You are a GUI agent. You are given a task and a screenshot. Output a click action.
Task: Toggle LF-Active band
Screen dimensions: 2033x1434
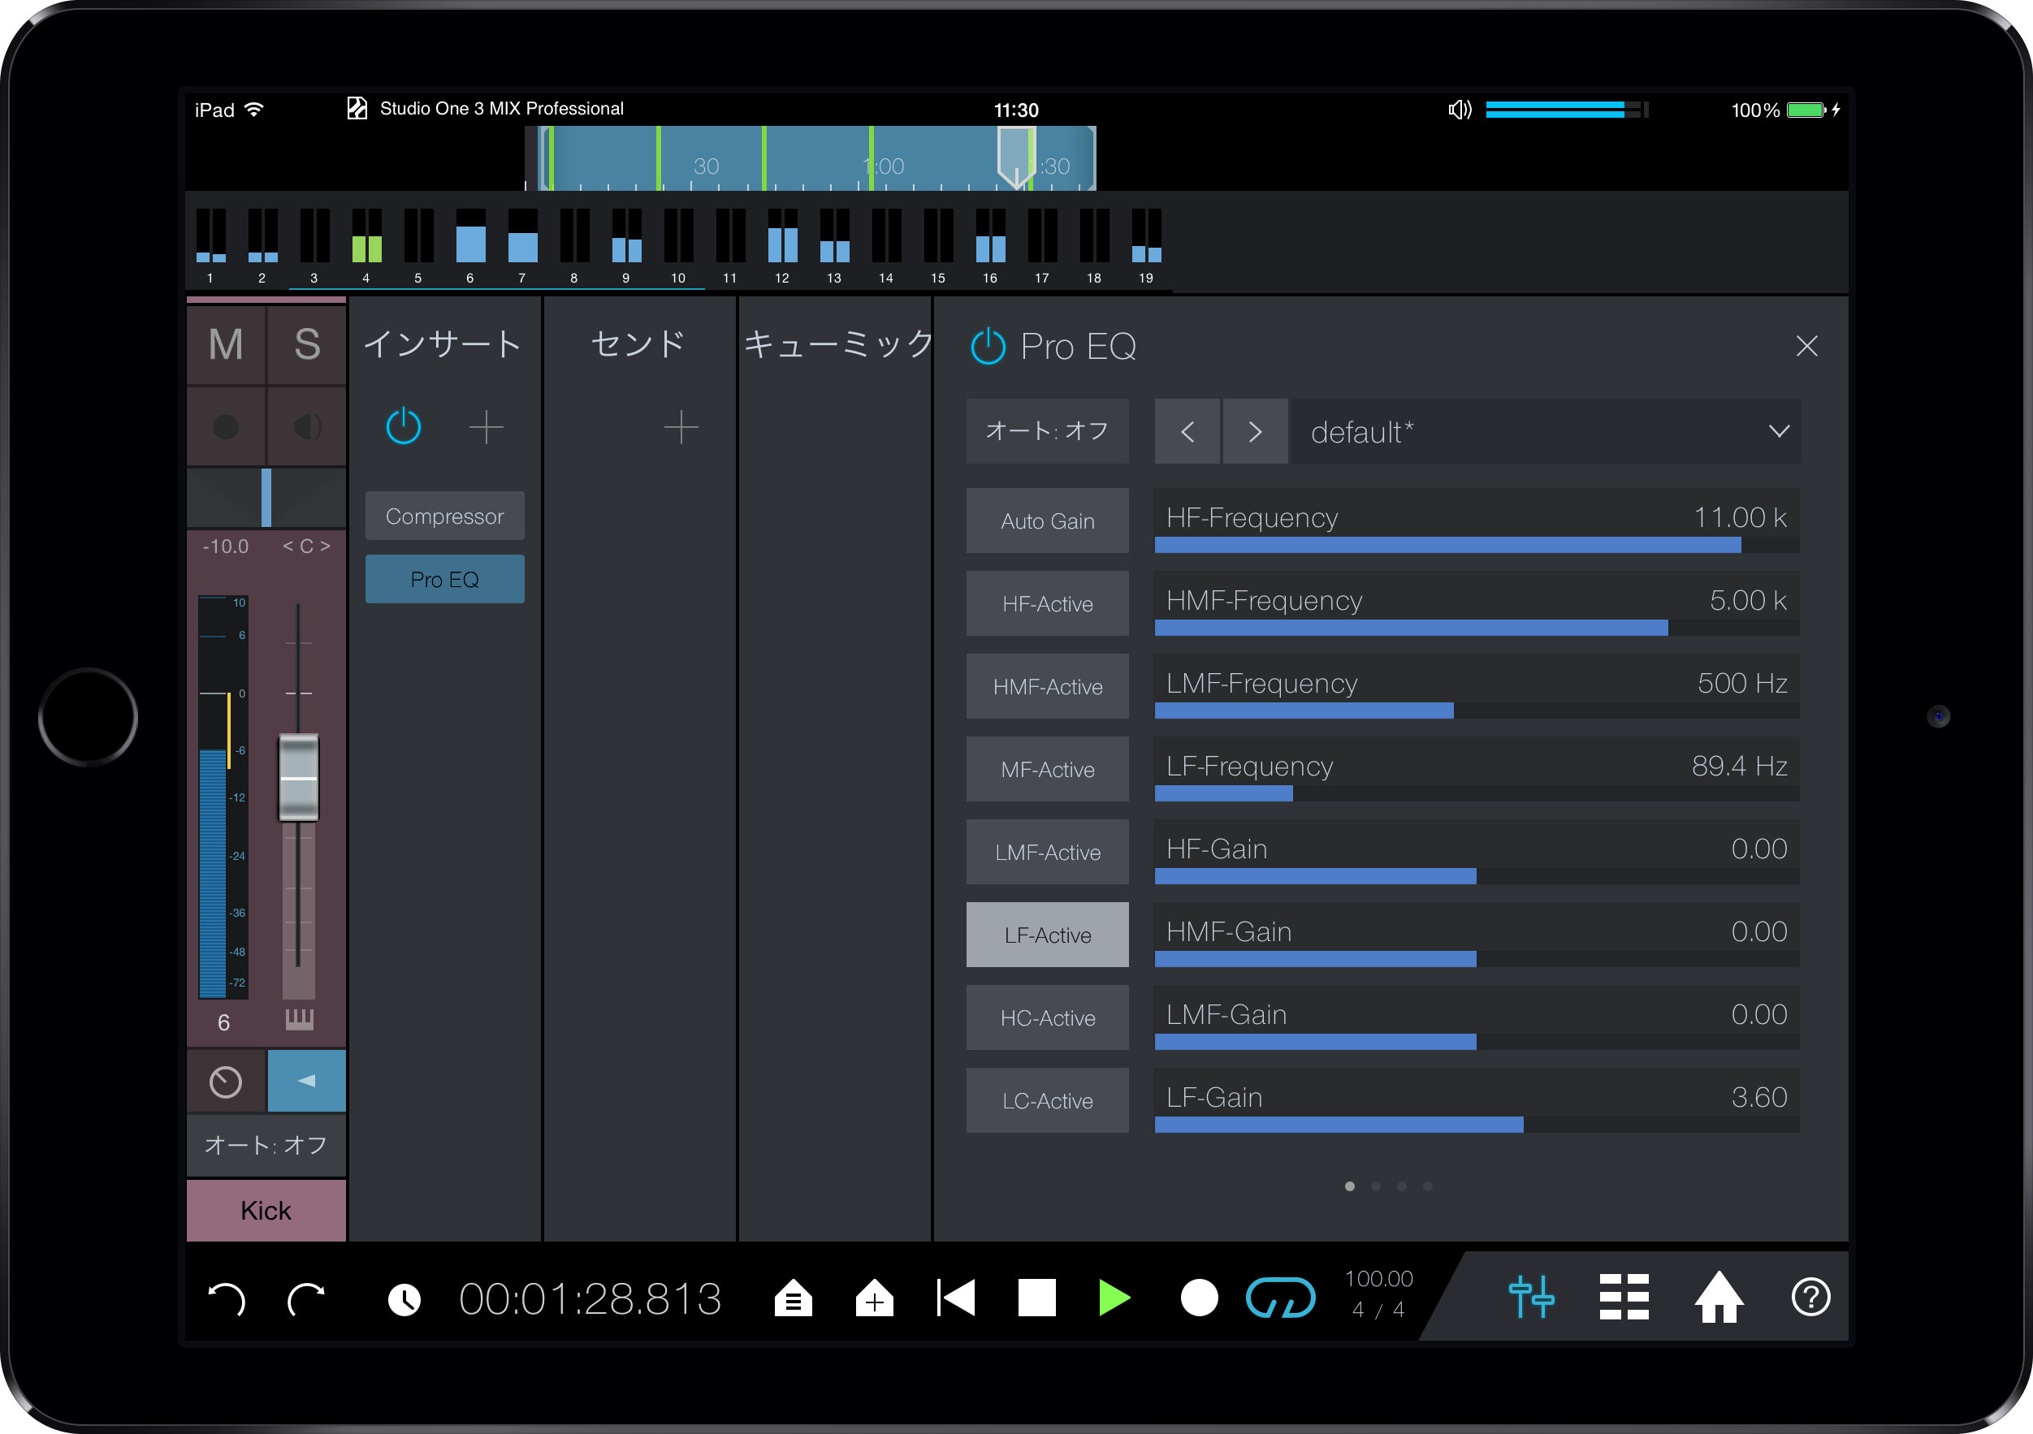tap(1048, 935)
